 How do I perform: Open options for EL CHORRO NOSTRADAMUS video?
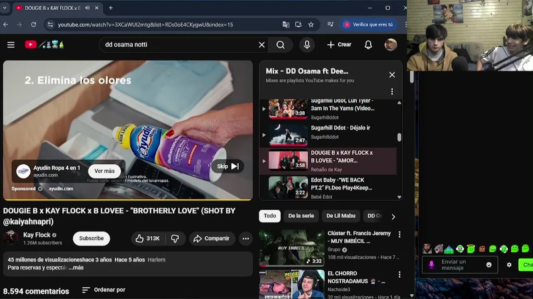pos(399,274)
